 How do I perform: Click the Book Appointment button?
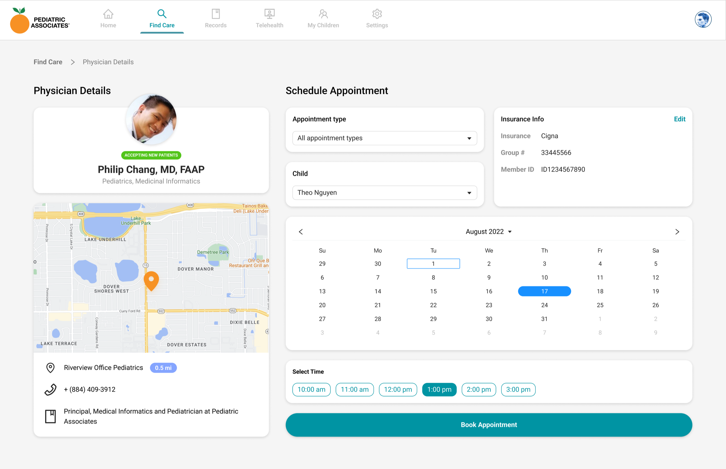pos(488,425)
